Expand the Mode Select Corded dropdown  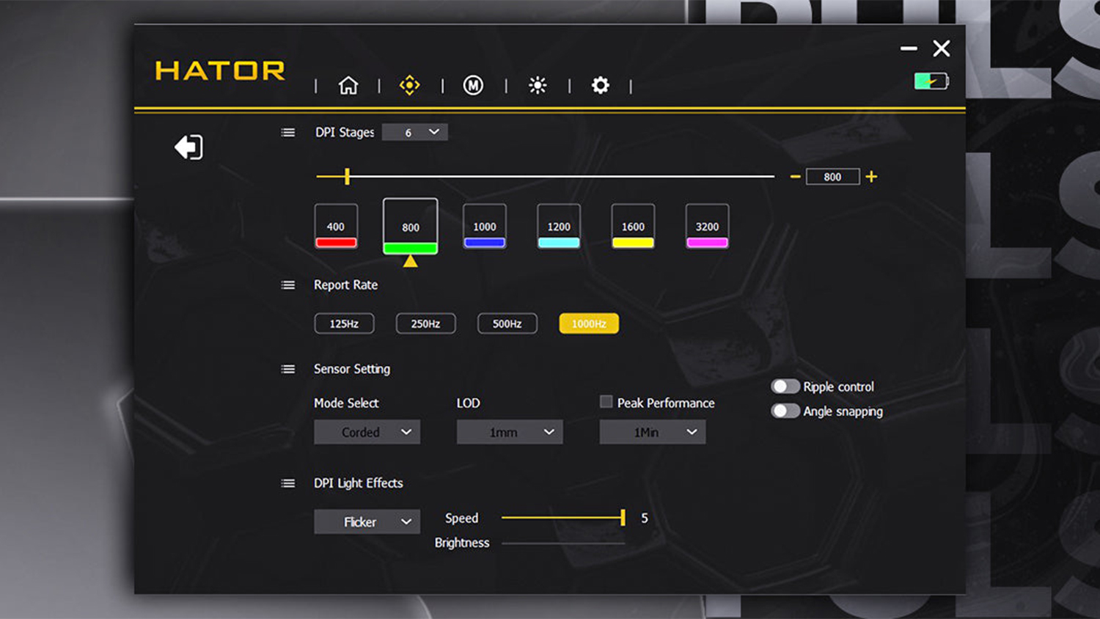click(x=367, y=432)
